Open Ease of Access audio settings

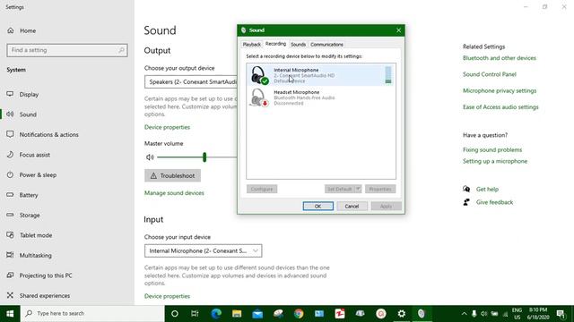tap(500, 107)
